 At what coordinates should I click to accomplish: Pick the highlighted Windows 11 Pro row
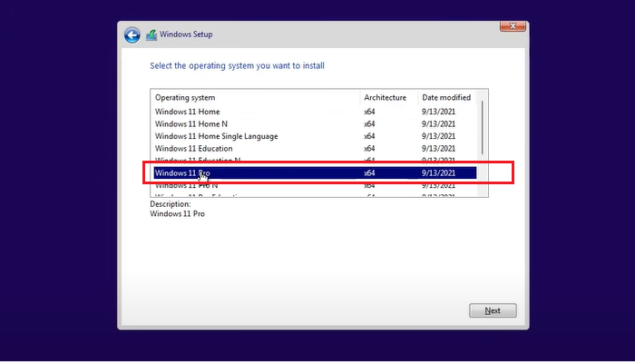tap(254, 172)
